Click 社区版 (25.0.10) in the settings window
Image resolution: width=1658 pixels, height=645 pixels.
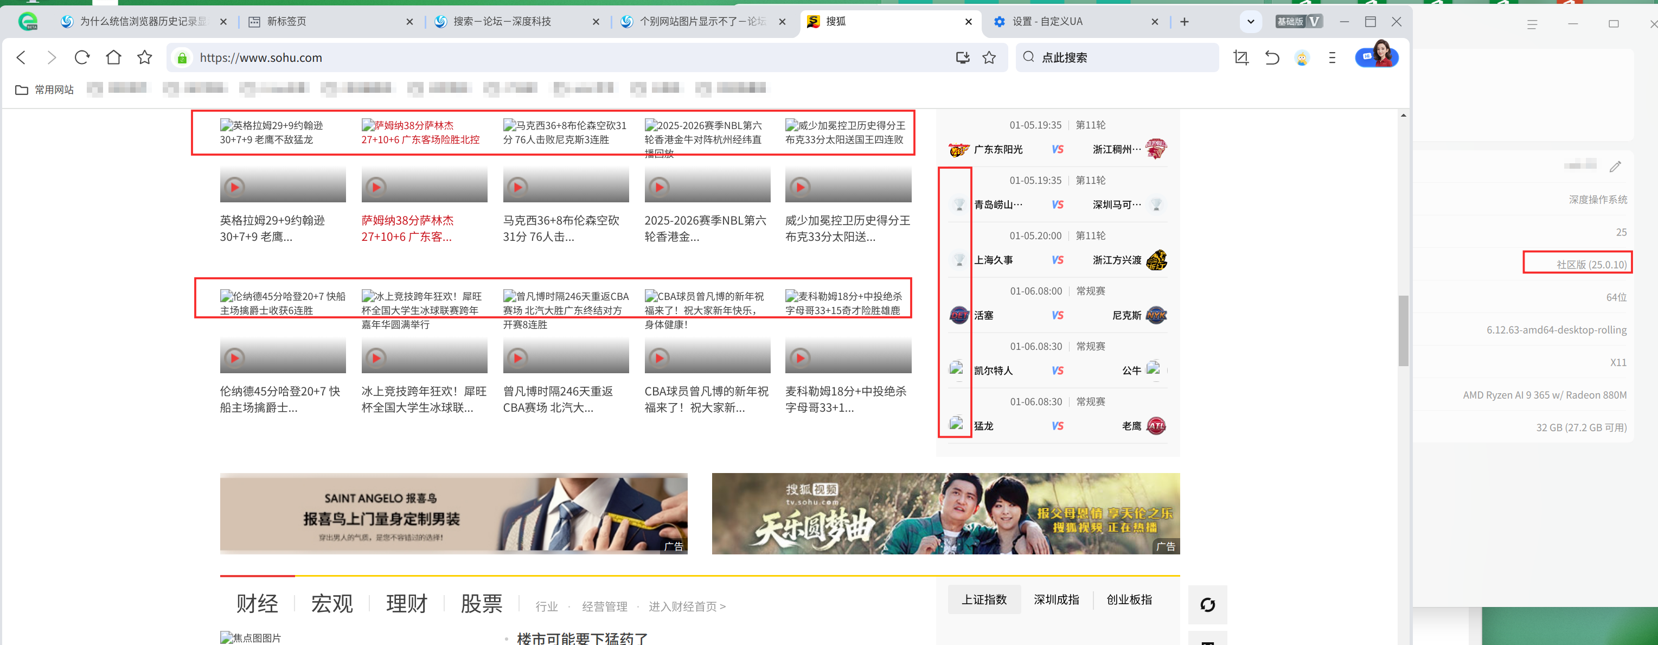pos(1591,265)
